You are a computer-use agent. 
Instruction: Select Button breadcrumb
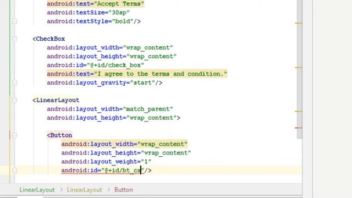(123, 190)
